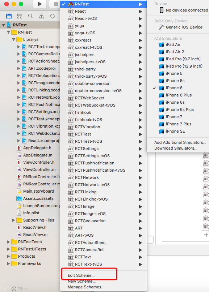Click the Run (play) button

39,4
